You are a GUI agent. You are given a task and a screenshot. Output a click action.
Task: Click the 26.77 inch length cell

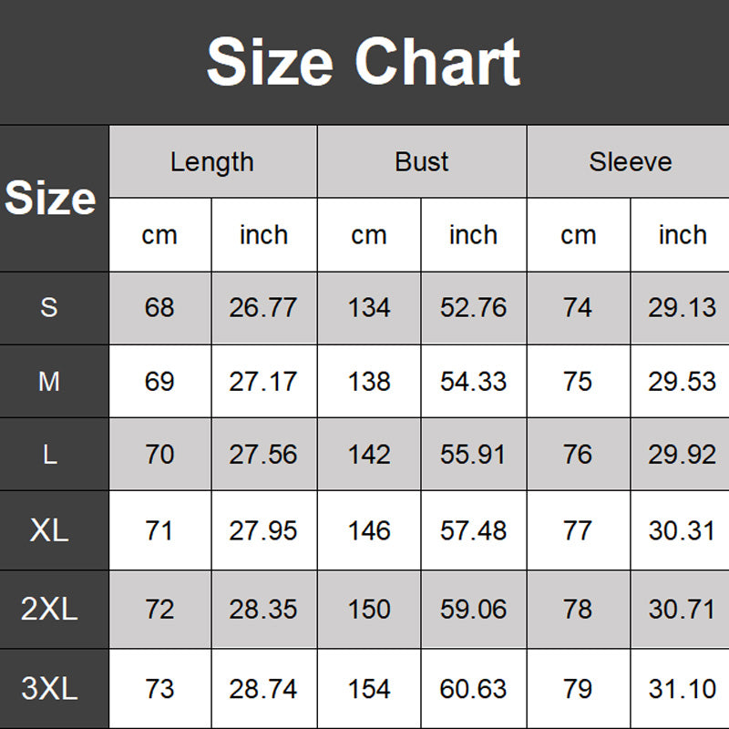point(263,307)
